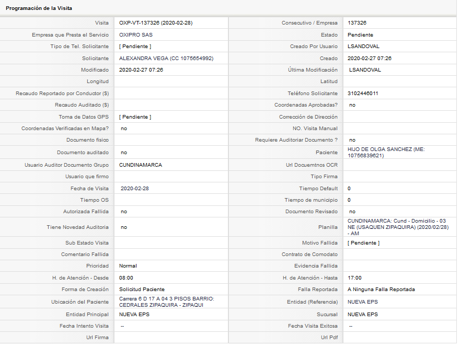Click the Estado value Pendiente
This screenshot has height=347, width=460.
[360, 35]
